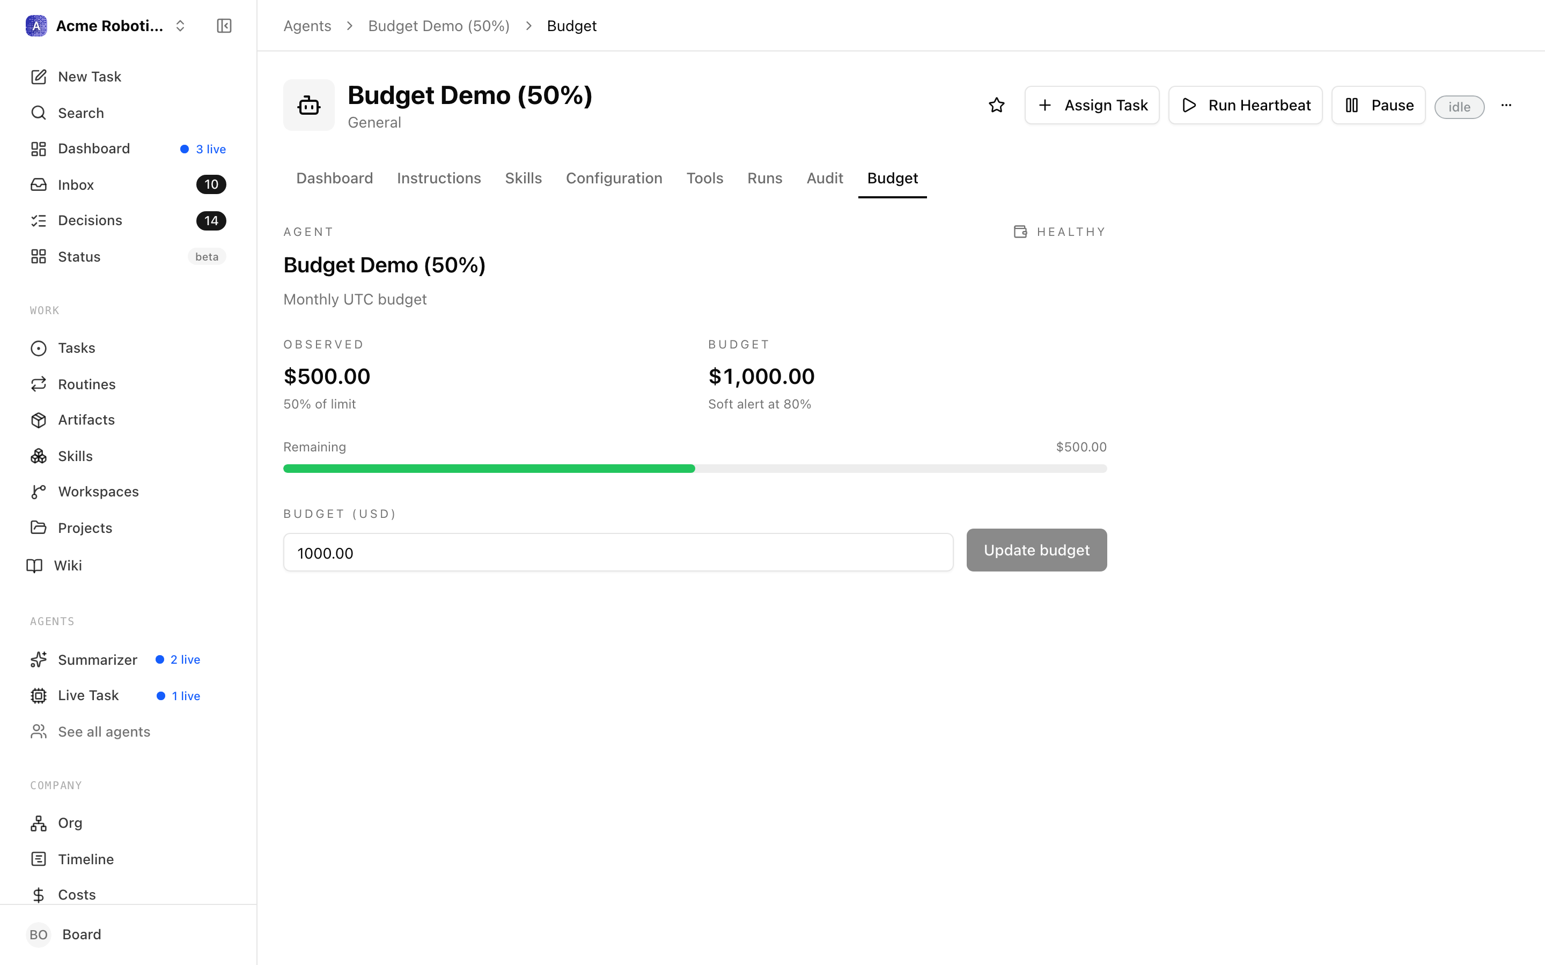Click the Inbox tray icon
1545x965 pixels.
pyautogui.click(x=39, y=184)
